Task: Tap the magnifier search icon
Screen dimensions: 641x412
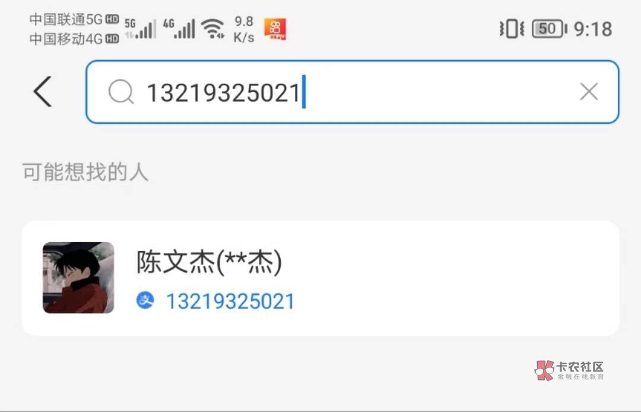Action: [x=121, y=91]
